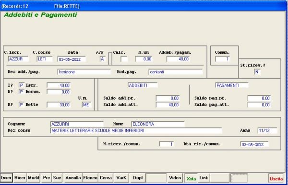288x185 pixels.
Task: Click the File:RETTE title bar text
Action: pos(67,6)
